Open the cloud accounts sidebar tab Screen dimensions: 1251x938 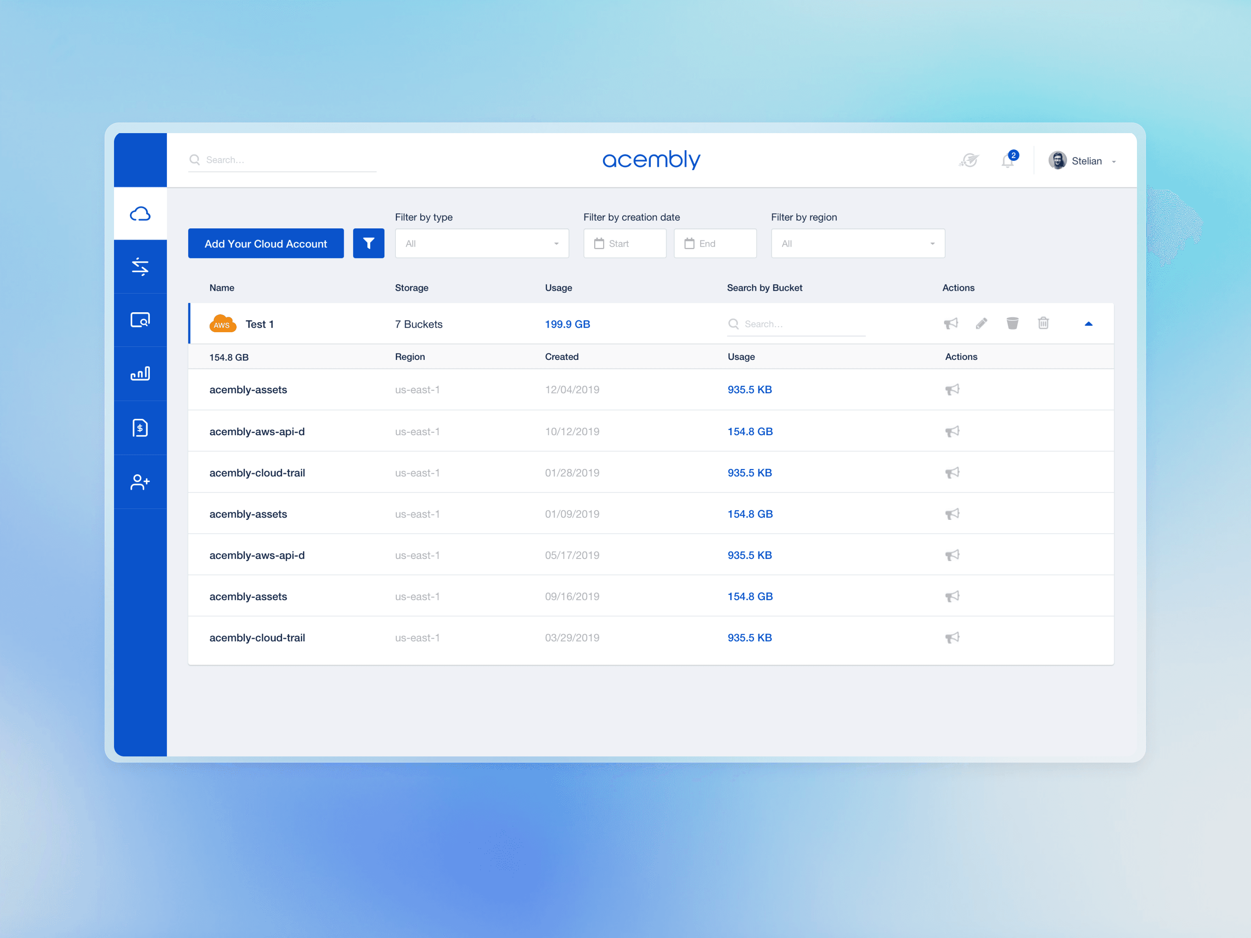tap(140, 214)
